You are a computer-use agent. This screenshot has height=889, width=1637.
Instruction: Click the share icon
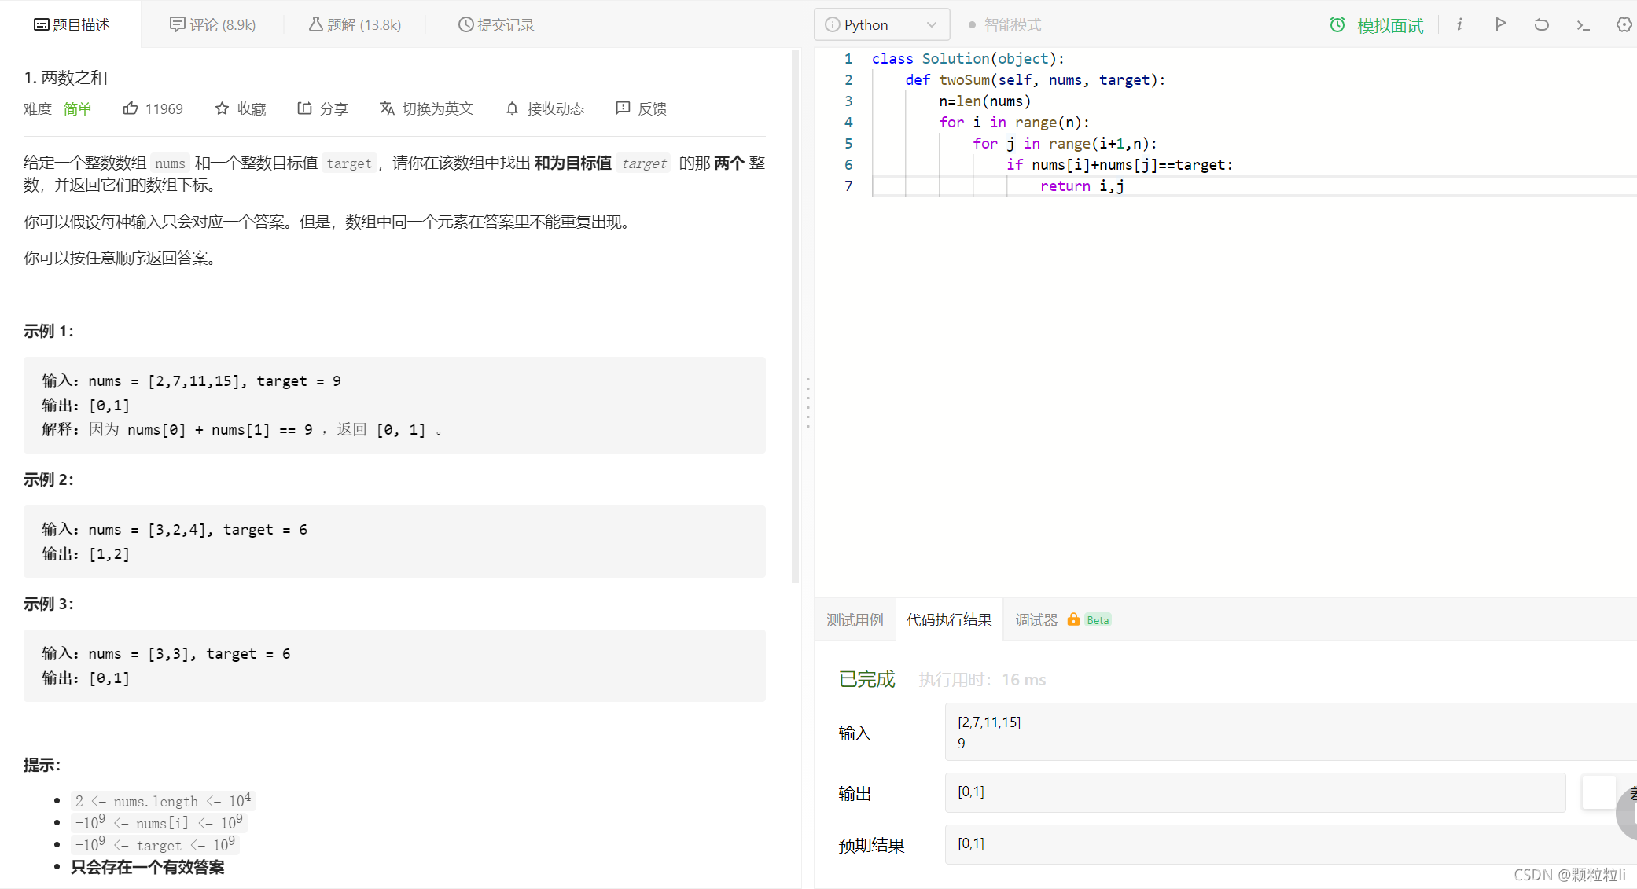point(304,108)
